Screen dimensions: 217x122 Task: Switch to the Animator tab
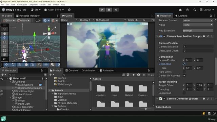click(89, 70)
